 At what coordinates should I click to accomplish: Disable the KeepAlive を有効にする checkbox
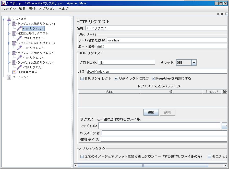click(154, 78)
